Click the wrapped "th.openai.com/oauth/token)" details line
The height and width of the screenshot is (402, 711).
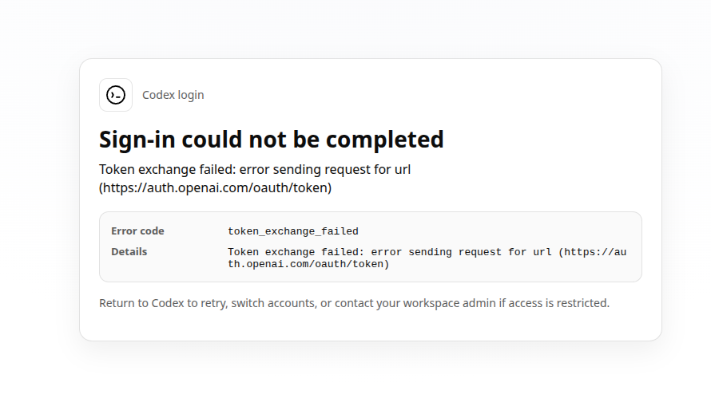click(x=308, y=264)
